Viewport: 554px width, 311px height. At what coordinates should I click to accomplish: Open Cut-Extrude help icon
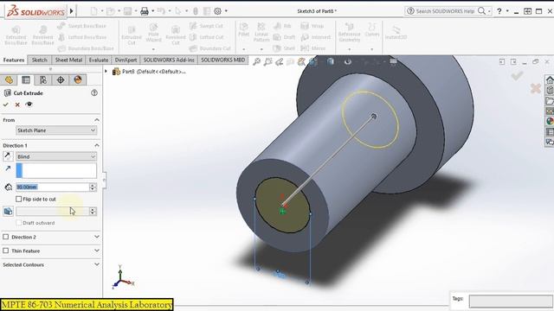(94, 92)
